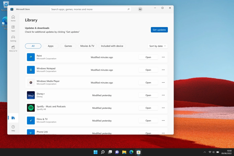Viewport: 234px width, 156px height.
Task: Go to Home in the Store sidebar
Action: (x=13, y=18)
